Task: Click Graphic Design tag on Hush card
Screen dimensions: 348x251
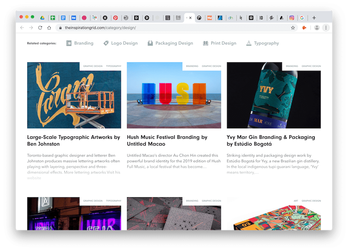Action: (x=212, y=66)
